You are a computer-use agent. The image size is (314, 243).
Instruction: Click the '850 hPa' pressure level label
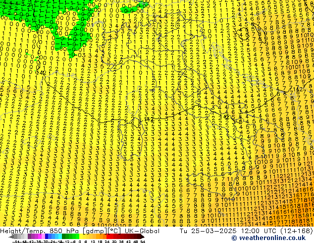click(64, 231)
